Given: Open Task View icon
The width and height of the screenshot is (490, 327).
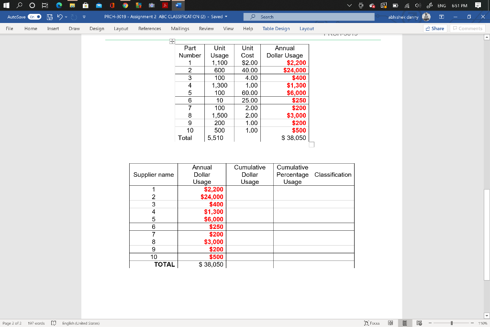Looking at the screenshot, I should [45, 5].
